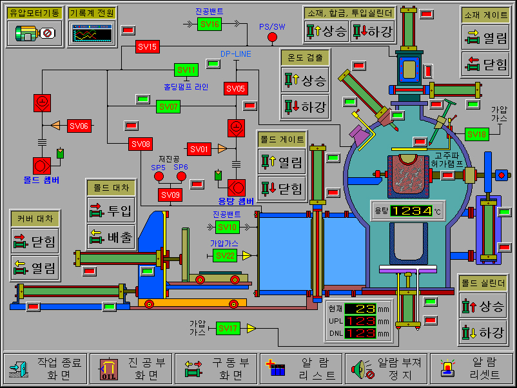Open the material gate (소재 게이트 열림)
Screen dimensions: 517x388
485,38
